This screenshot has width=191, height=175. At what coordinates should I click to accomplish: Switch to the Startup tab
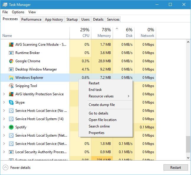[x=72, y=19]
